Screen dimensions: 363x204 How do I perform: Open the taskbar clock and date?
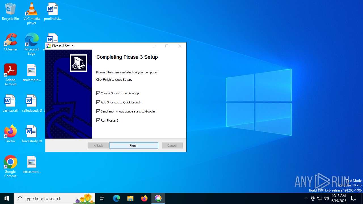click(x=339, y=198)
